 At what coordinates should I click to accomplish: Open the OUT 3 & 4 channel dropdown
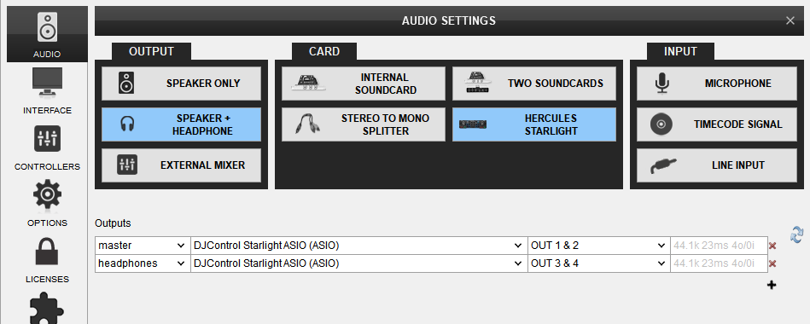598,263
